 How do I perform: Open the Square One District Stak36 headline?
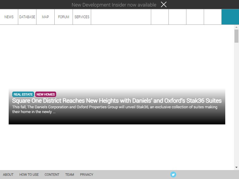coord(117,101)
